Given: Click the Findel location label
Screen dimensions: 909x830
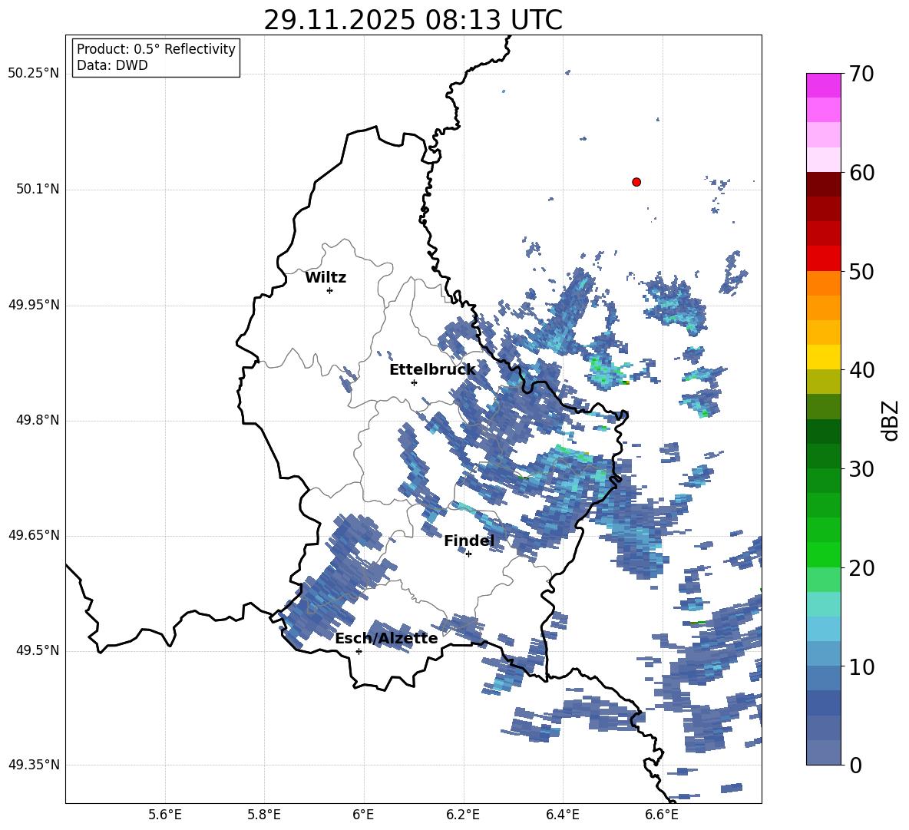Looking at the screenshot, I should pyautogui.click(x=469, y=541).
